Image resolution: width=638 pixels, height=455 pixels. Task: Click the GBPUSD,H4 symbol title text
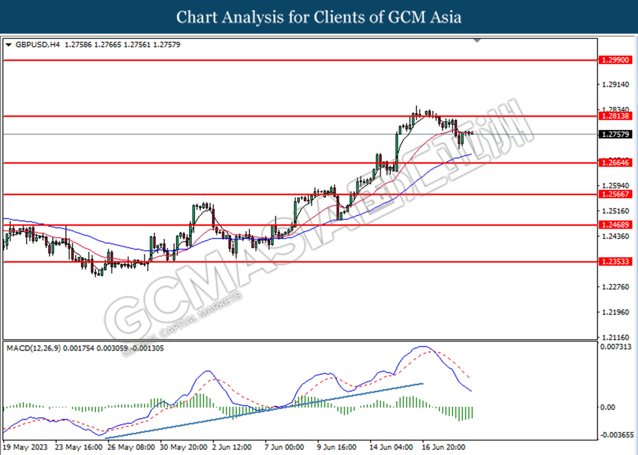pos(37,45)
